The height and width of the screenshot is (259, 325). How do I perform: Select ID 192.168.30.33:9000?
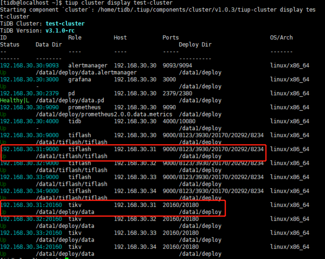29,177
